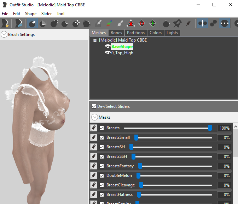
Task: Click the slider list scroll-up arrow
Action: [x=236, y=126]
